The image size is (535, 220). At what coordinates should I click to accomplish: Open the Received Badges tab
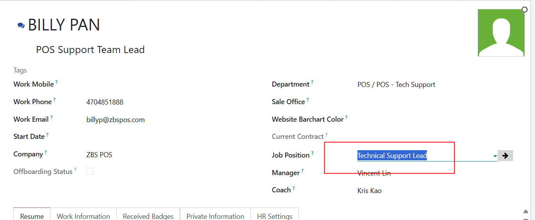tap(148, 215)
